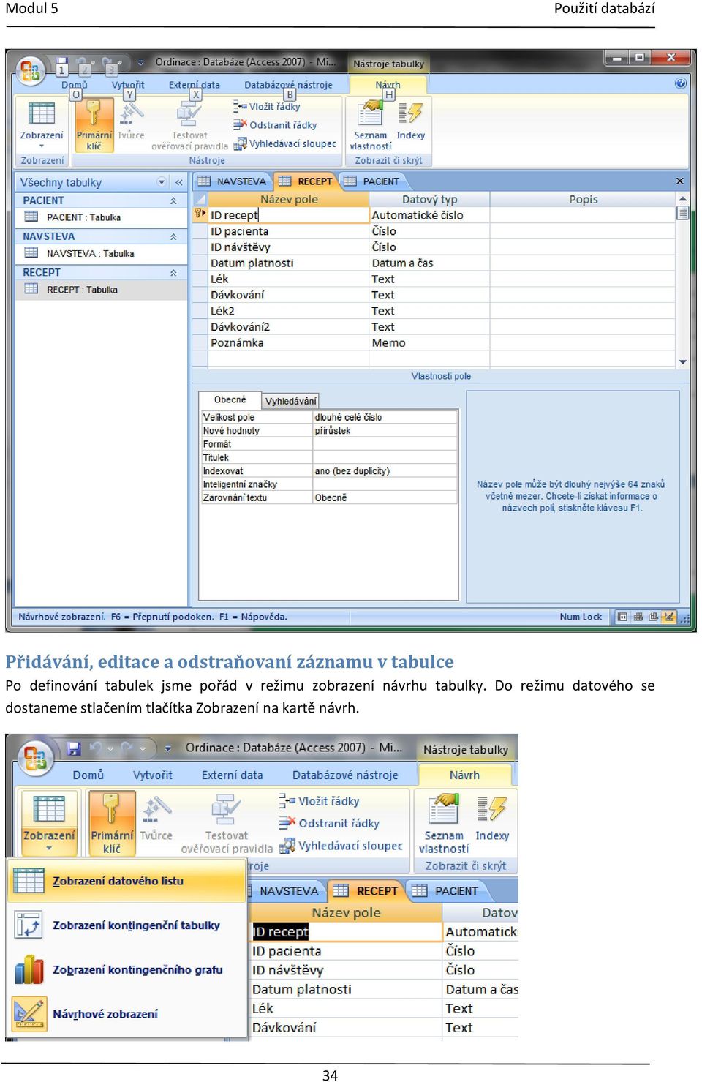The image size is (702, 1082).
Task: Click Vložit řádky in the lower ribbon
Action: (x=319, y=801)
